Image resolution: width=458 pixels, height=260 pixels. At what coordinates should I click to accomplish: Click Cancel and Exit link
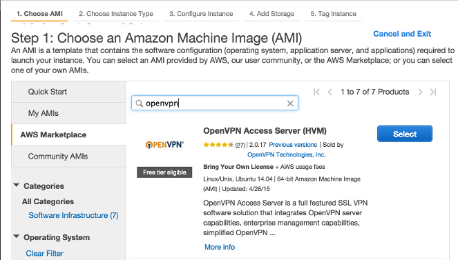(402, 34)
